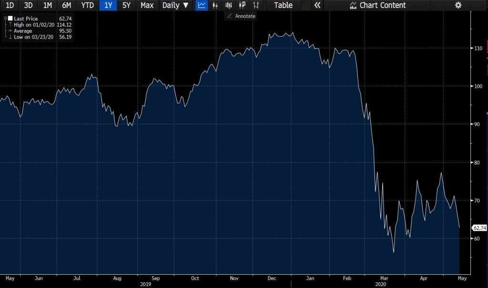Viewport: 488px width, 288px height.
Task: Click the Apr label on the date axis
Action: 424,278
